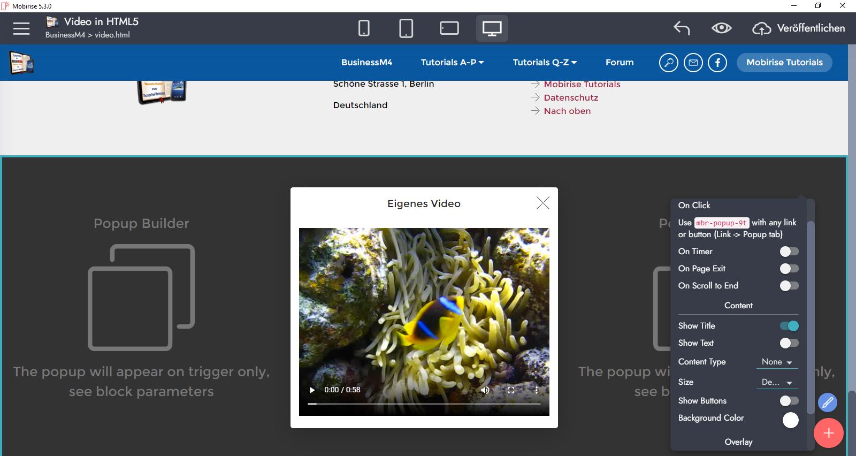Open the Forum menu item
Image resolution: width=856 pixels, height=456 pixels.
click(x=619, y=63)
